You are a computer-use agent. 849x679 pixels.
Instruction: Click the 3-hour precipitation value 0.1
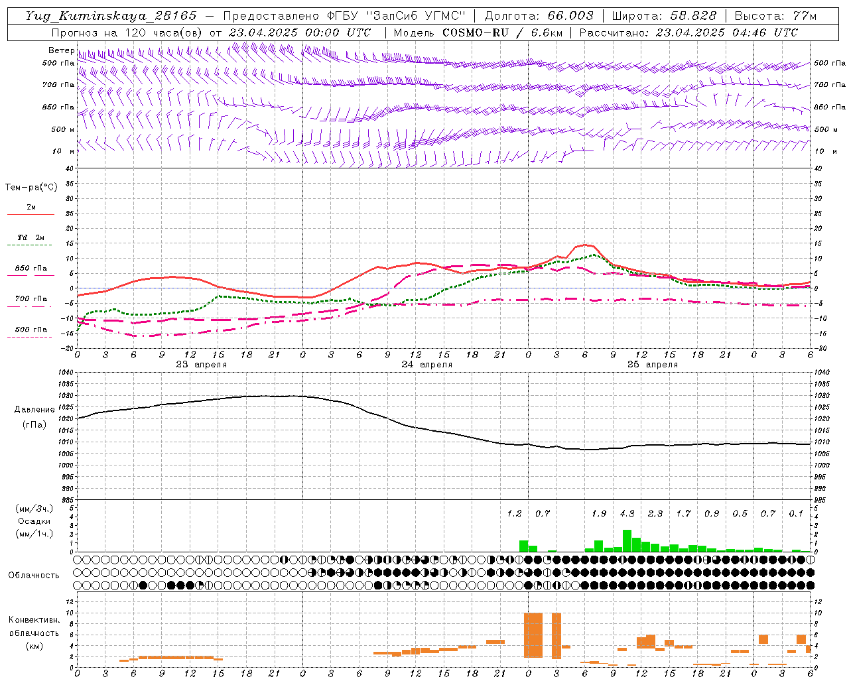click(x=796, y=514)
